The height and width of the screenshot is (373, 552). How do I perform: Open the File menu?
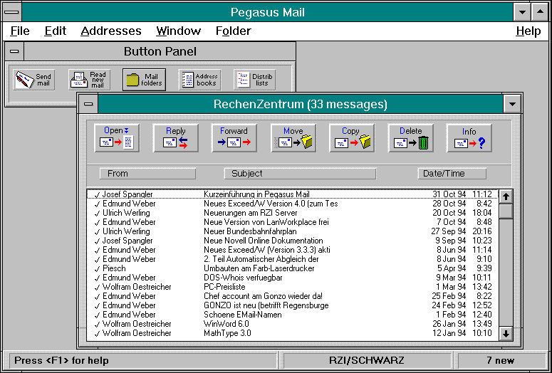20,31
